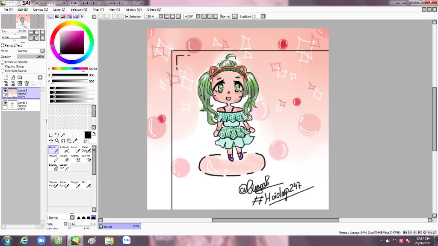The width and height of the screenshot is (438, 246).
Task: Show the HSV slider panel
Action: (63, 17)
